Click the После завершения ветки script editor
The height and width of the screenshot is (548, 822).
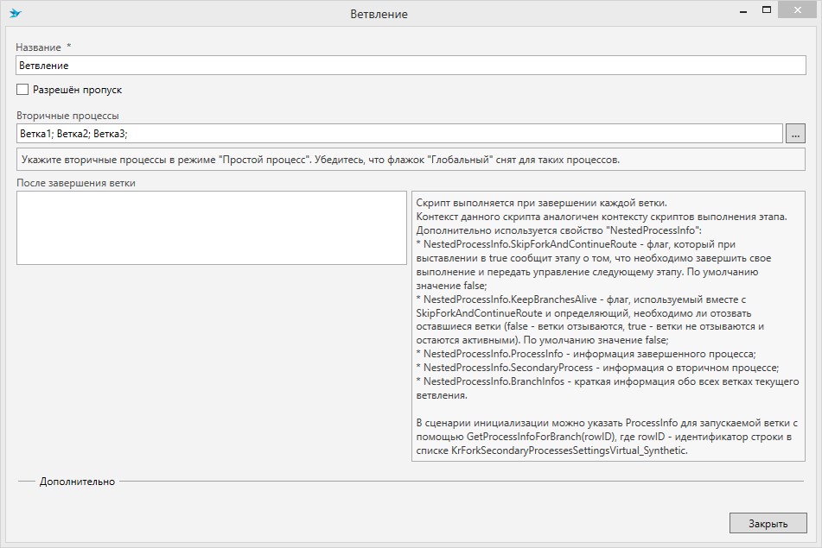pyautogui.click(x=211, y=228)
